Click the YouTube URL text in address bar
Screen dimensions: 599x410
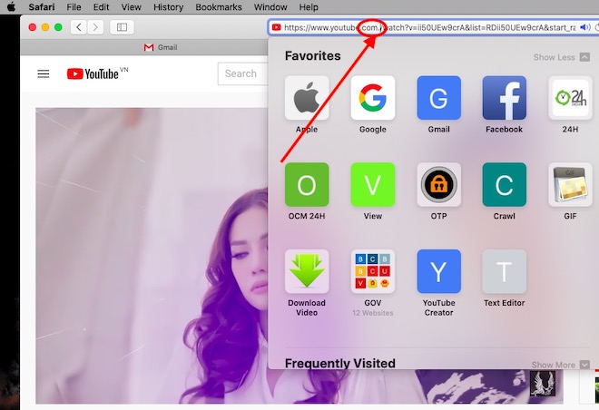pyautogui.click(x=430, y=27)
